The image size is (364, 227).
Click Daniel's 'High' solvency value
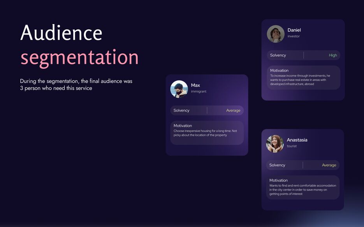(332, 55)
